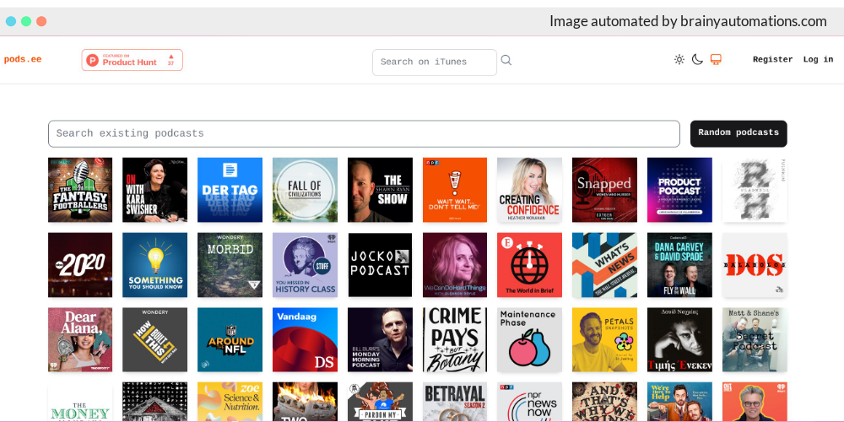The width and height of the screenshot is (844, 422).
Task: Open We're Here to Help podcast
Action: [x=679, y=402]
